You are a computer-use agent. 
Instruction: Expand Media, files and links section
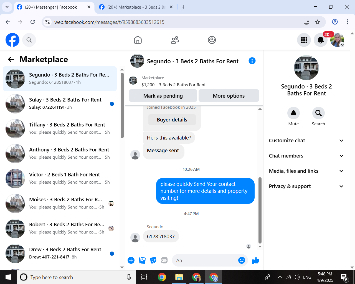306,171
